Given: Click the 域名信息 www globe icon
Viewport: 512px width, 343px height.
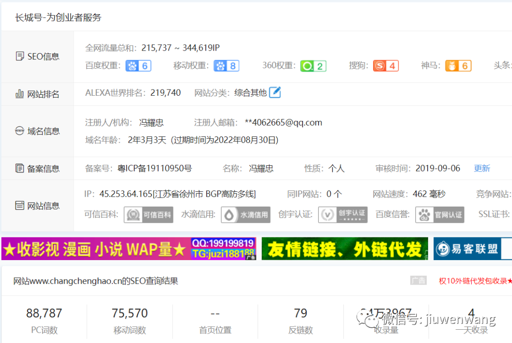Looking at the screenshot, I should 19,131.
